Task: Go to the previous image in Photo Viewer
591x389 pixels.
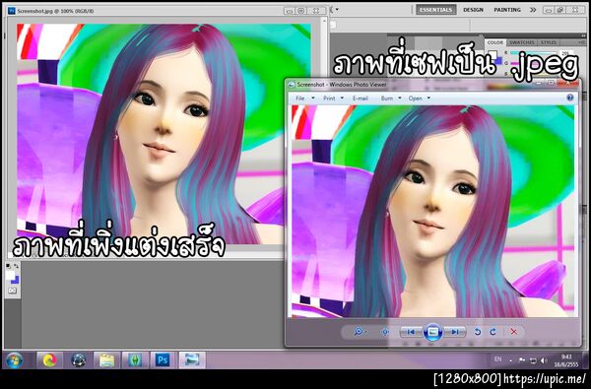Action: pyautogui.click(x=411, y=332)
